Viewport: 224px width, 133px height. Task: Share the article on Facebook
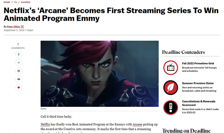point(19,54)
